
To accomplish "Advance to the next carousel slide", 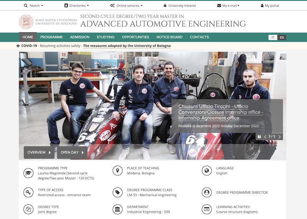I will tap(279, 137).
